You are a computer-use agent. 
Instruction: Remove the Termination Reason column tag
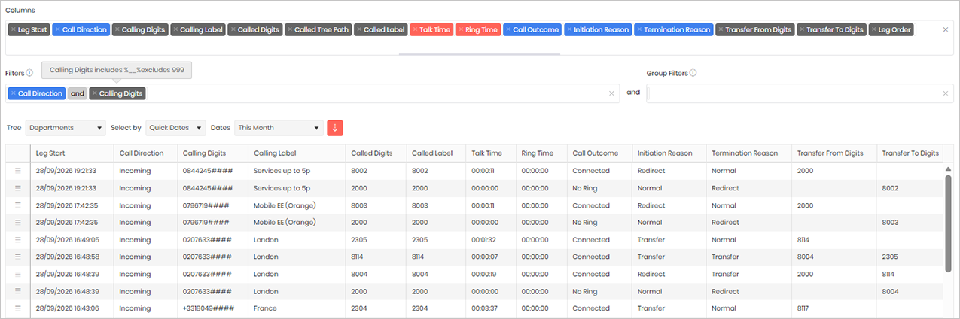(639, 30)
